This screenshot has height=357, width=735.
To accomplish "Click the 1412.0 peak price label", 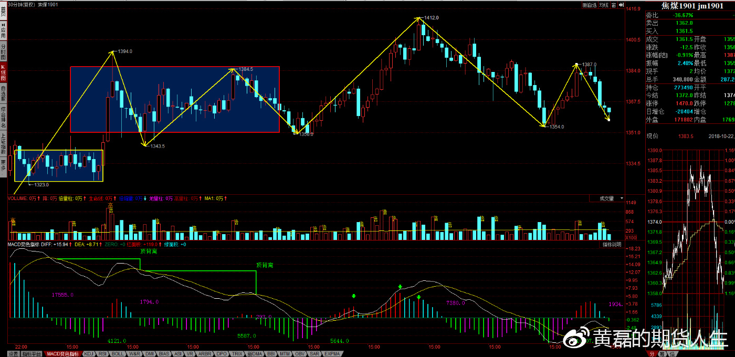I will point(431,18).
